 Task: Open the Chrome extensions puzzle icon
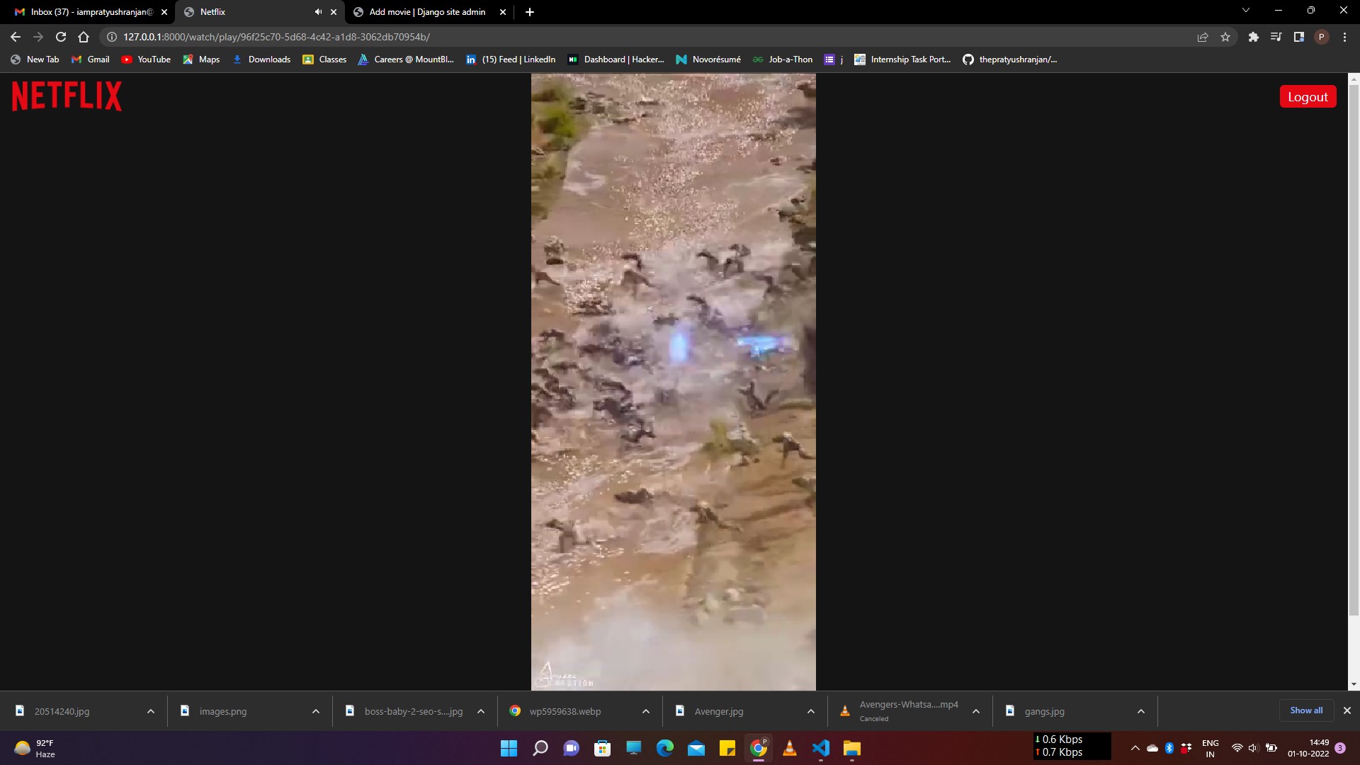click(1253, 37)
